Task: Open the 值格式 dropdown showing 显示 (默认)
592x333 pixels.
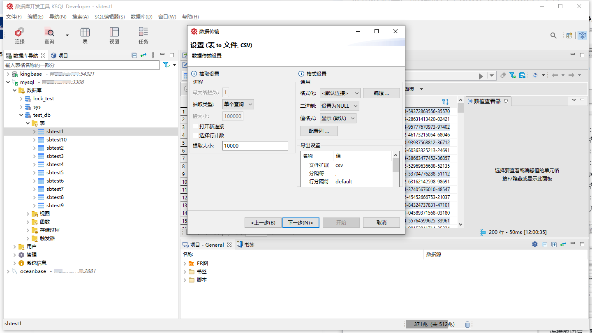Action: click(x=338, y=118)
